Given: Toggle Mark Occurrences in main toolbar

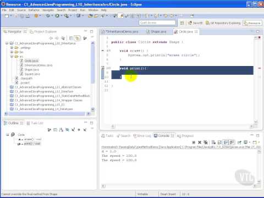Looking at the screenshot, I should (121, 16).
